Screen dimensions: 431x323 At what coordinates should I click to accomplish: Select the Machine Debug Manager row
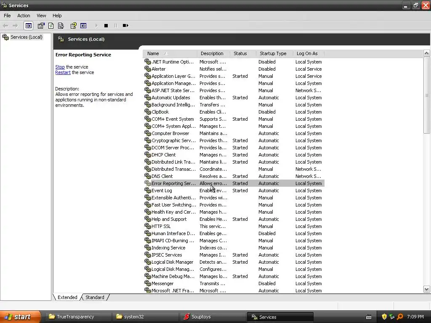pos(234,276)
